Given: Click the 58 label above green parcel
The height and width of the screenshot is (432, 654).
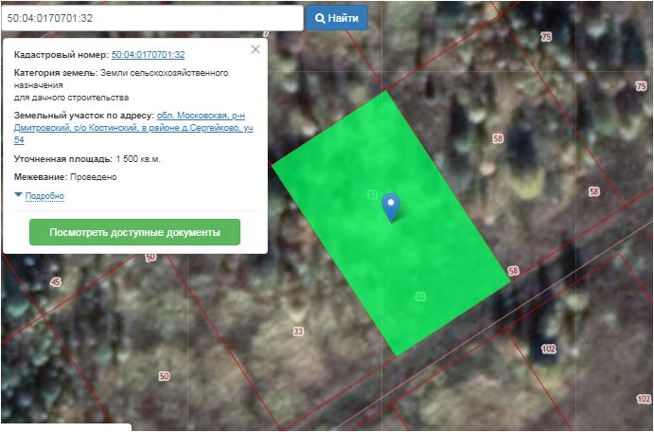Looking at the screenshot, I should (x=498, y=138).
